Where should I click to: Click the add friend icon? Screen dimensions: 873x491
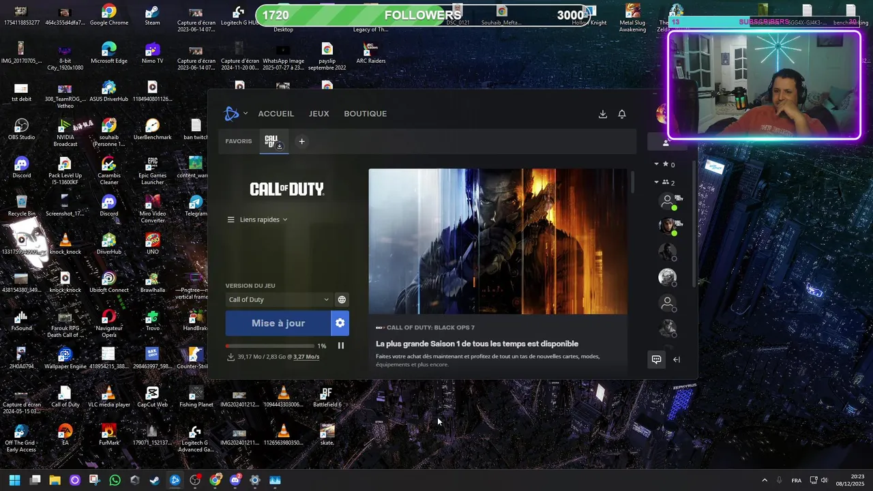(666, 143)
